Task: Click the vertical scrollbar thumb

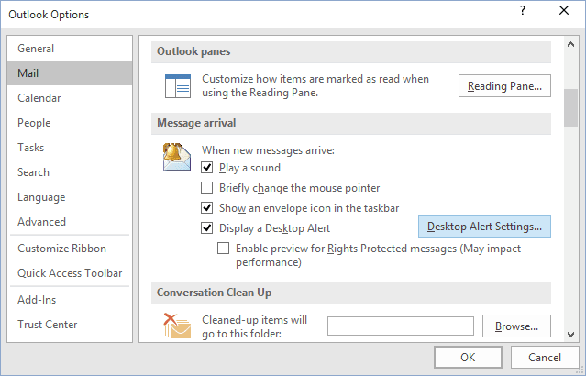Action: pyautogui.click(x=570, y=107)
